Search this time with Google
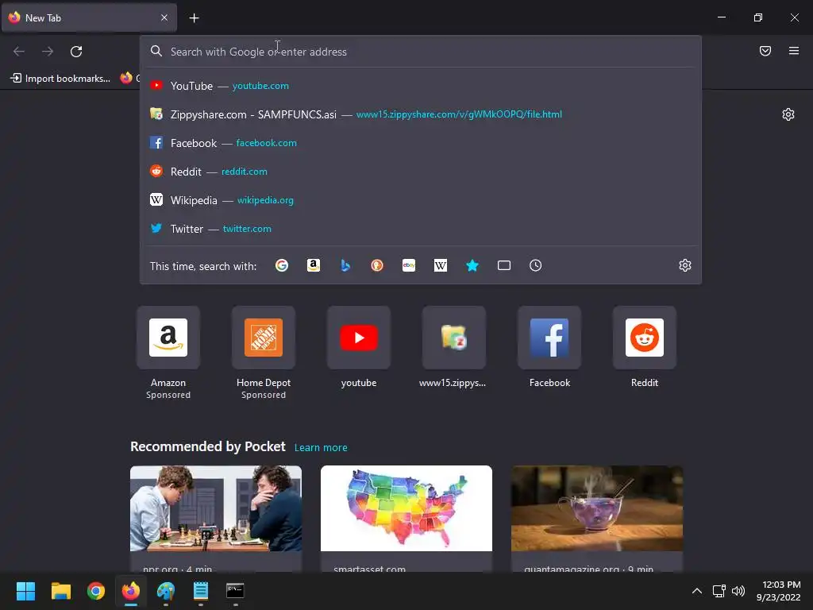This screenshot has height=610, width=813. (282, 265)
